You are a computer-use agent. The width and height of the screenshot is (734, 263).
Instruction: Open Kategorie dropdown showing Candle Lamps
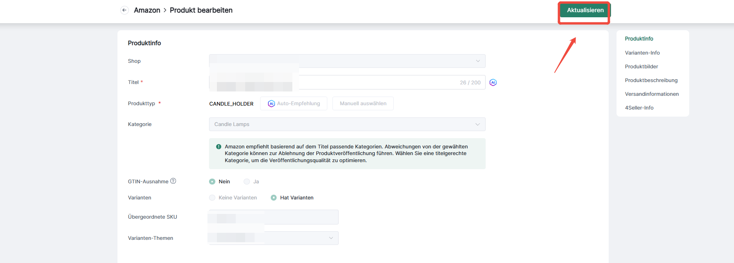pos(347,124)
